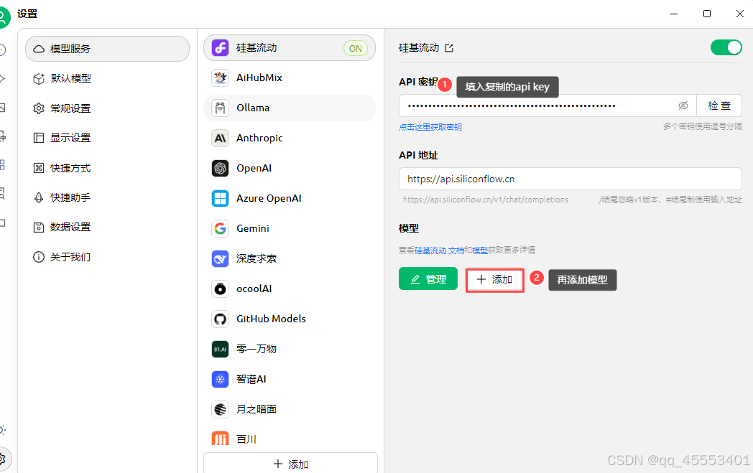Open the 快捷助手 settings section
Screen dimensions: 753x473
(x=108, y=197)
